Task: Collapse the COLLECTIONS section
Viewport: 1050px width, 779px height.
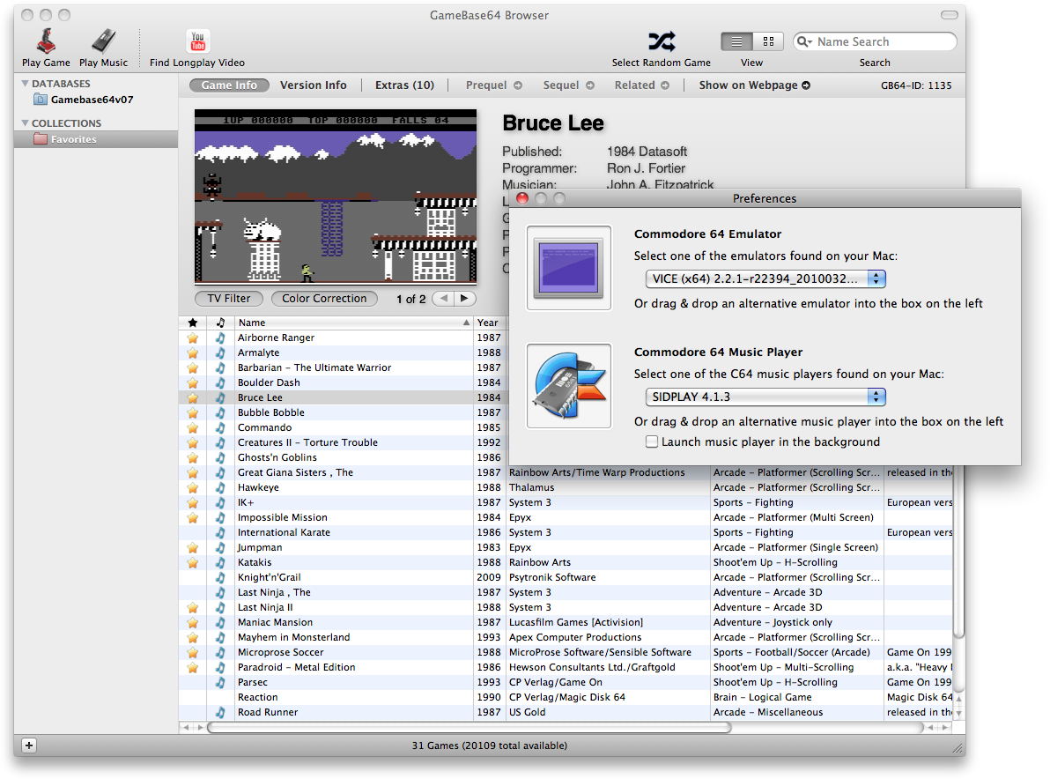Action: (x=25, y=123)
